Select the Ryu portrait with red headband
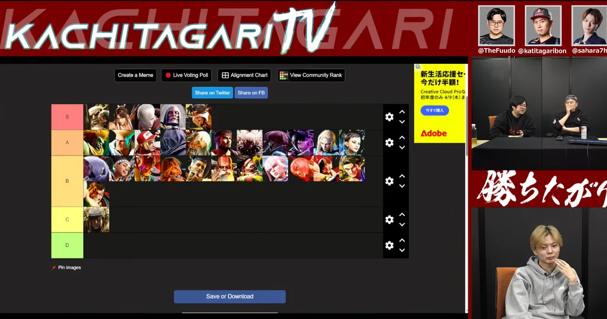Viewport: 607px width, 319px height. tap(224, 143)
